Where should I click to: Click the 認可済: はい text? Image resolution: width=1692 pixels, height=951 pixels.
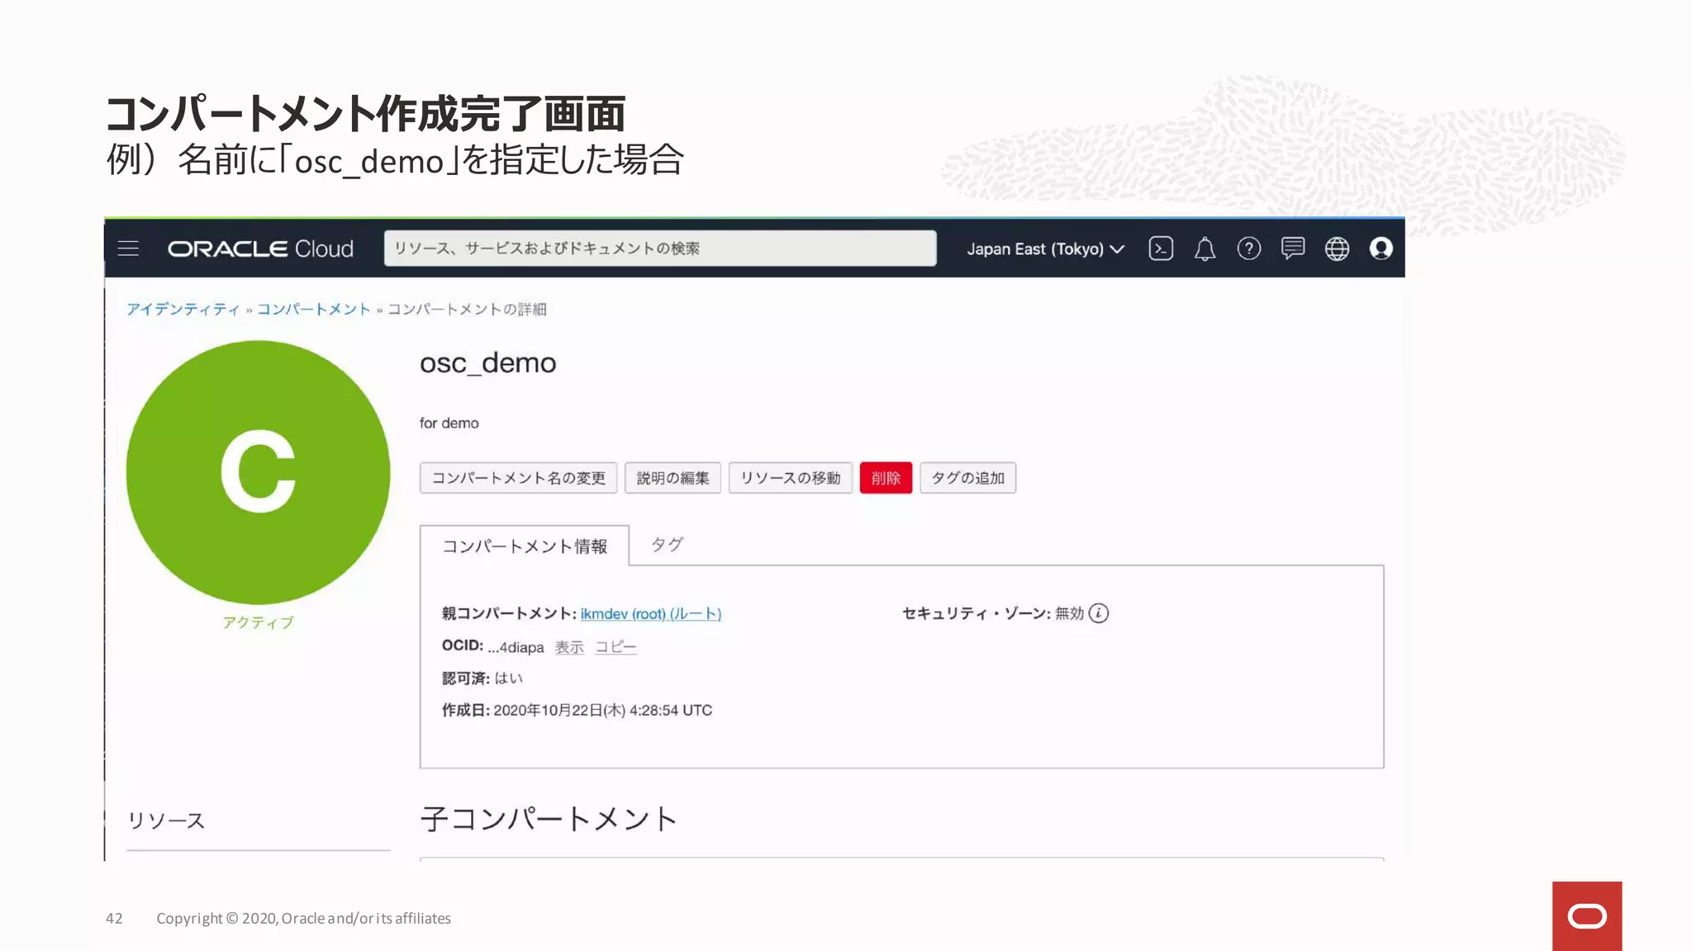tap(482, 679)
